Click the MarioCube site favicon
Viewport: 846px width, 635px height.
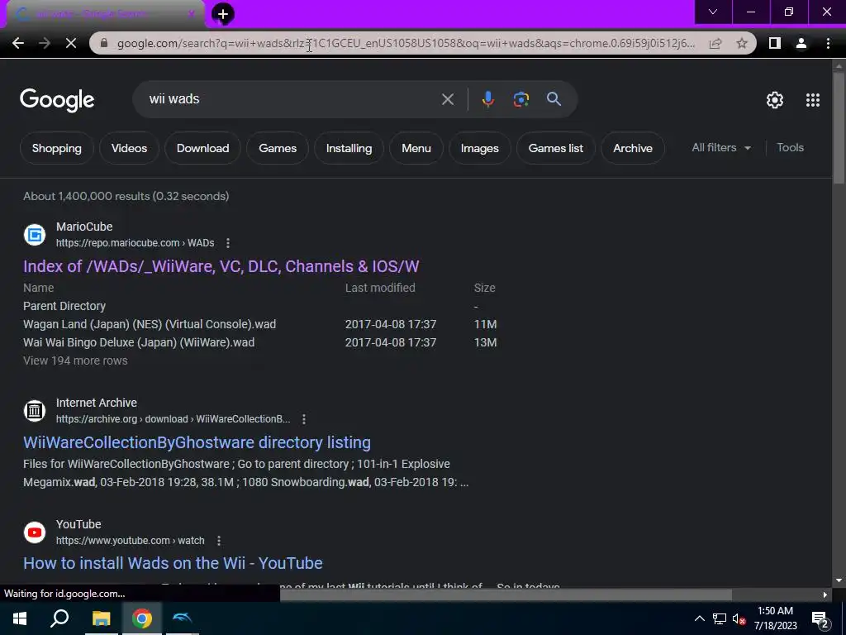35,235
